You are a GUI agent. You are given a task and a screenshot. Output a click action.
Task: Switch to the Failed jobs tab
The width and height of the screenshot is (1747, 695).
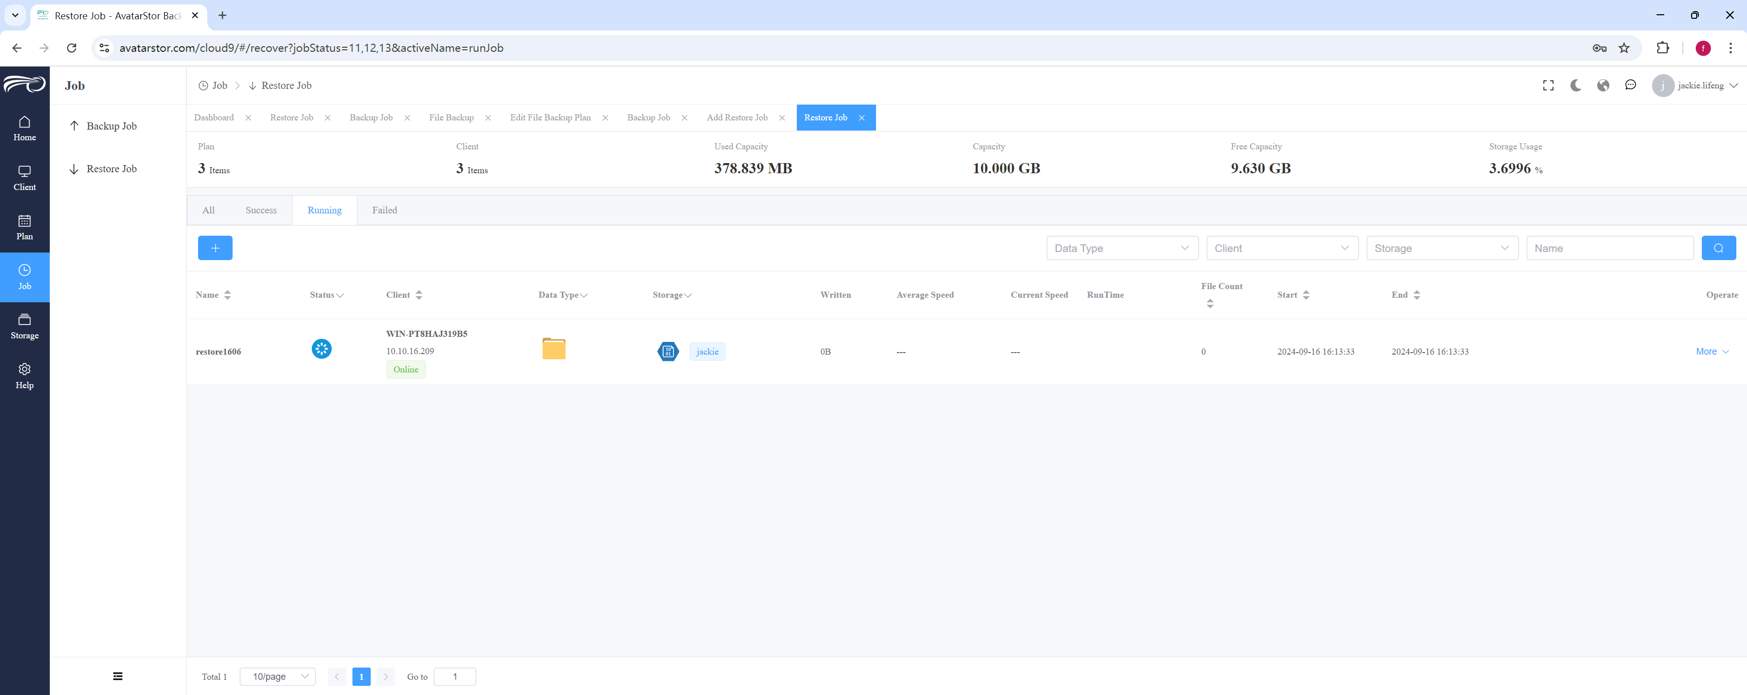(384, 210)
